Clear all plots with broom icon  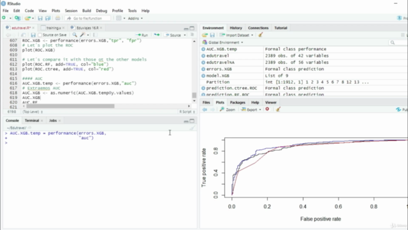click(x=278, y=109)
